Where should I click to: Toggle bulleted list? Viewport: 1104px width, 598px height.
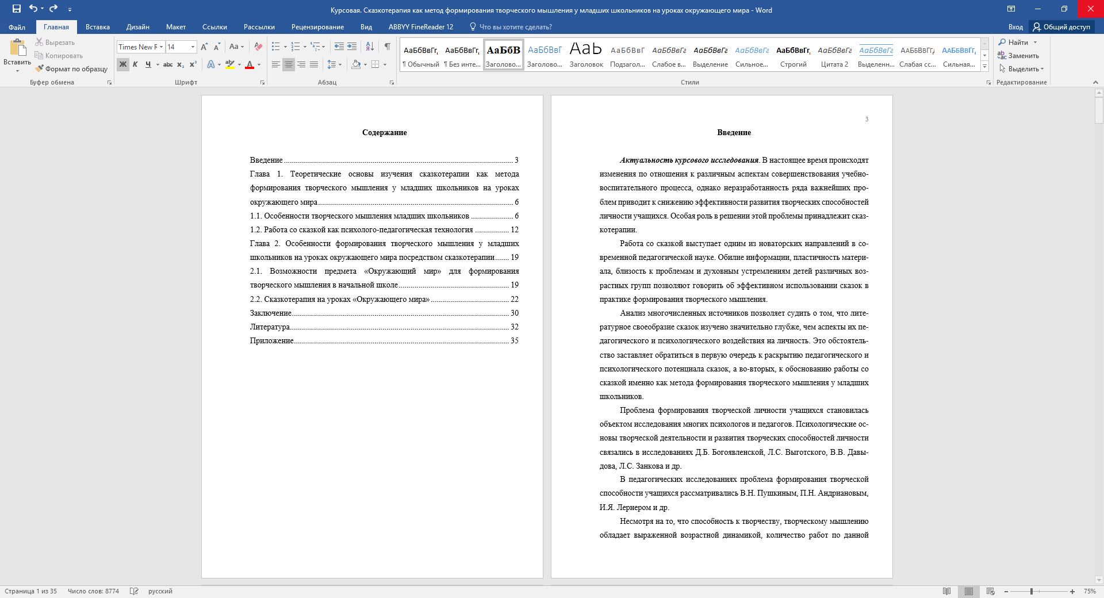pyautogui.click(x=276, y=47)
